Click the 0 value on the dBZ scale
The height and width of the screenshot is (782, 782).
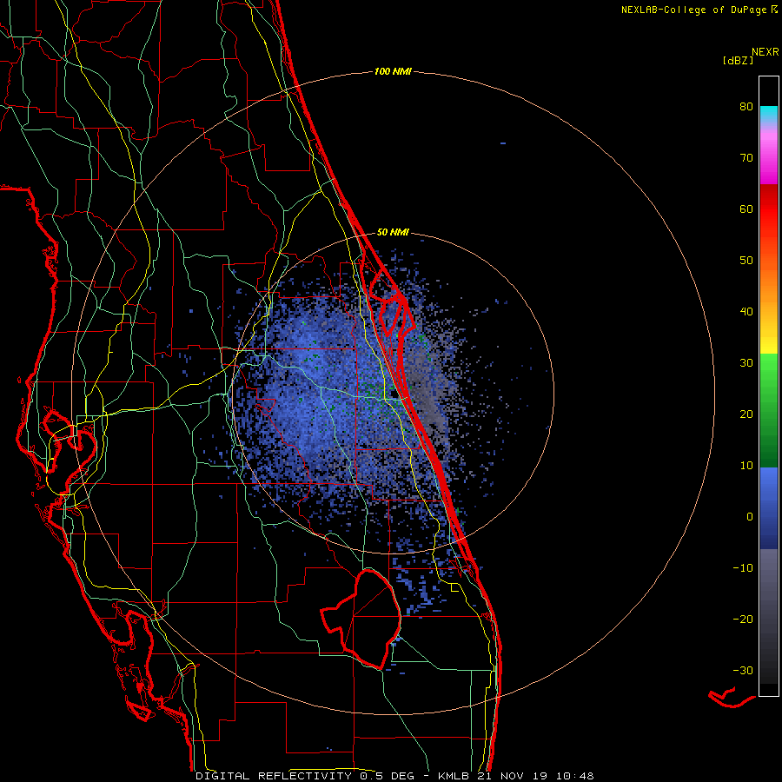[x=750, y=517]
